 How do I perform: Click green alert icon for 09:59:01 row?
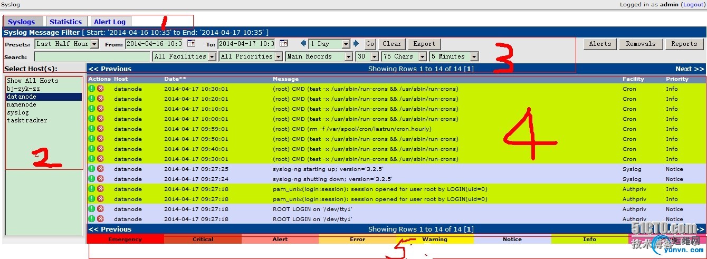pos(91,129)
